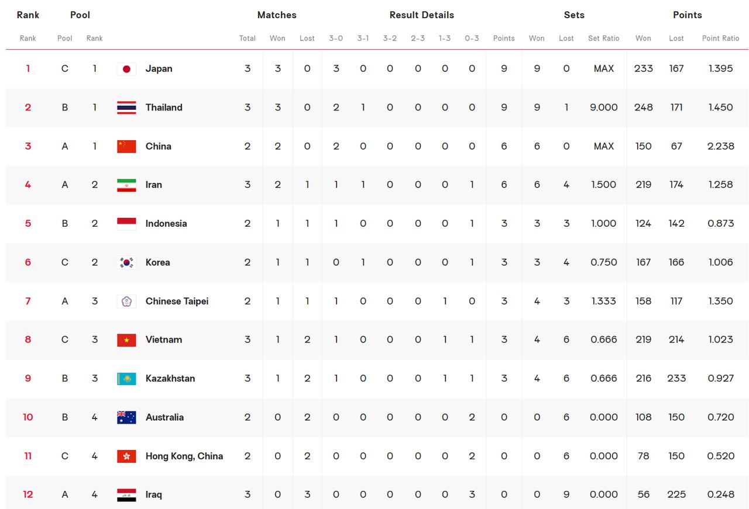Open the Indonesia team link
The width and height of the screenshot is (749, 509).
pos(166,223)
